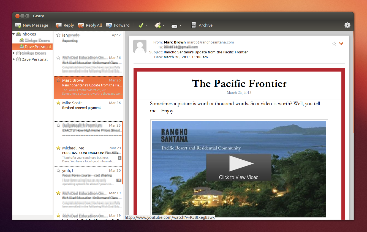Click the subject line in the message header
This screenshot has height=232, width=367.
[x=206, y=52]
